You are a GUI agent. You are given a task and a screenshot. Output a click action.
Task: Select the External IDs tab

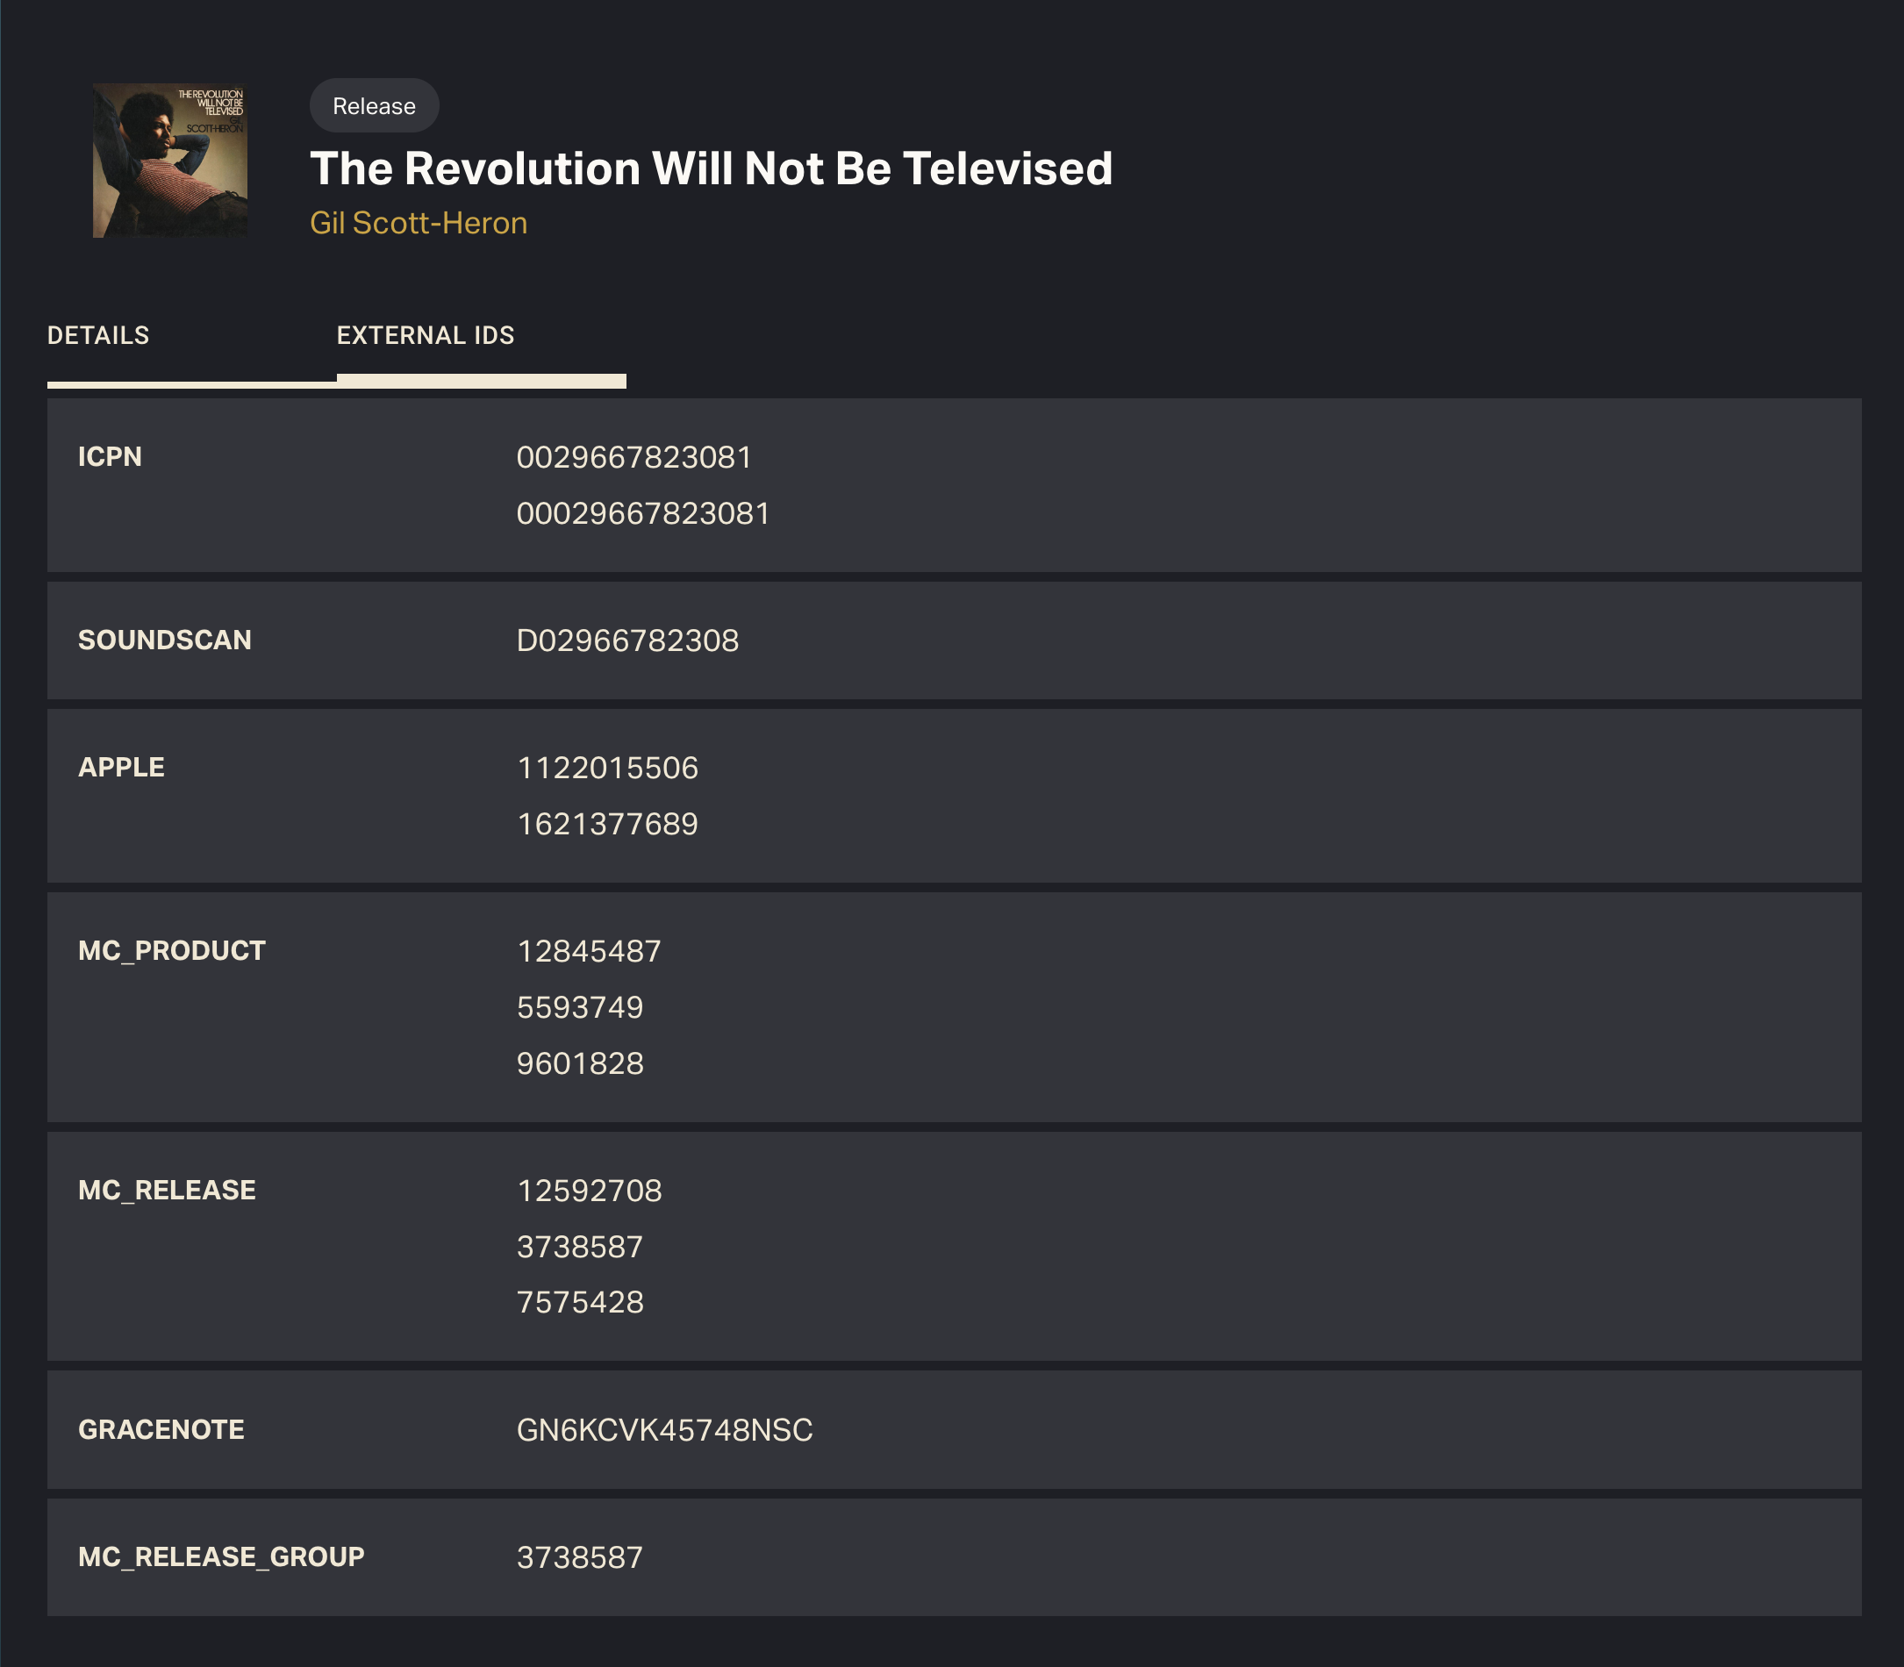click(x=425, y=336)
